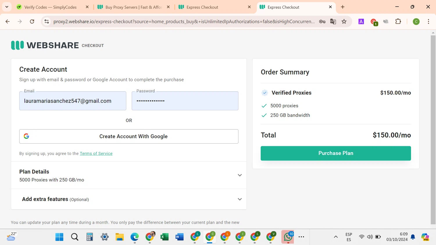The image size is (436, 245).
Task: Open a new browser tab
Action: 343,7
